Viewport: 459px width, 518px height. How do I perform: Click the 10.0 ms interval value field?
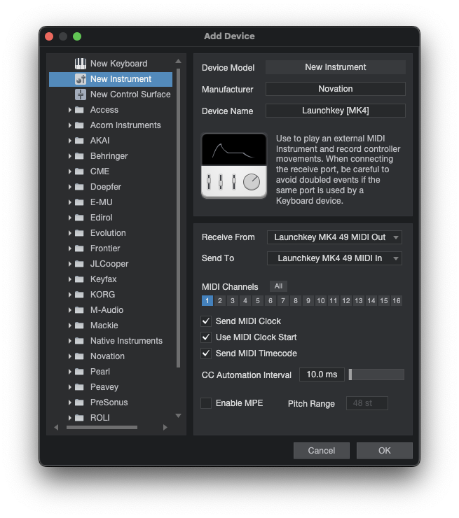point(322,374)
